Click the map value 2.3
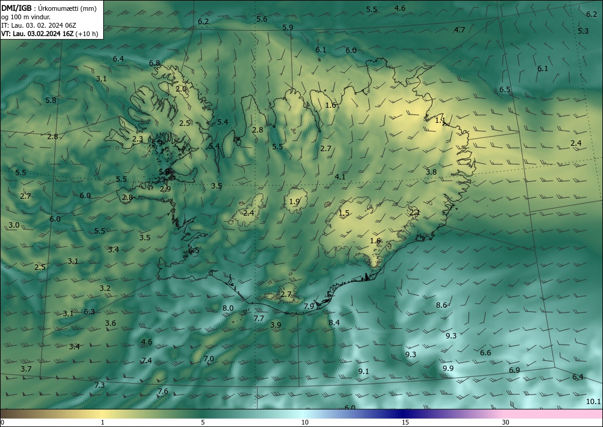Screen dimensions: 603x427 [137, 139]
